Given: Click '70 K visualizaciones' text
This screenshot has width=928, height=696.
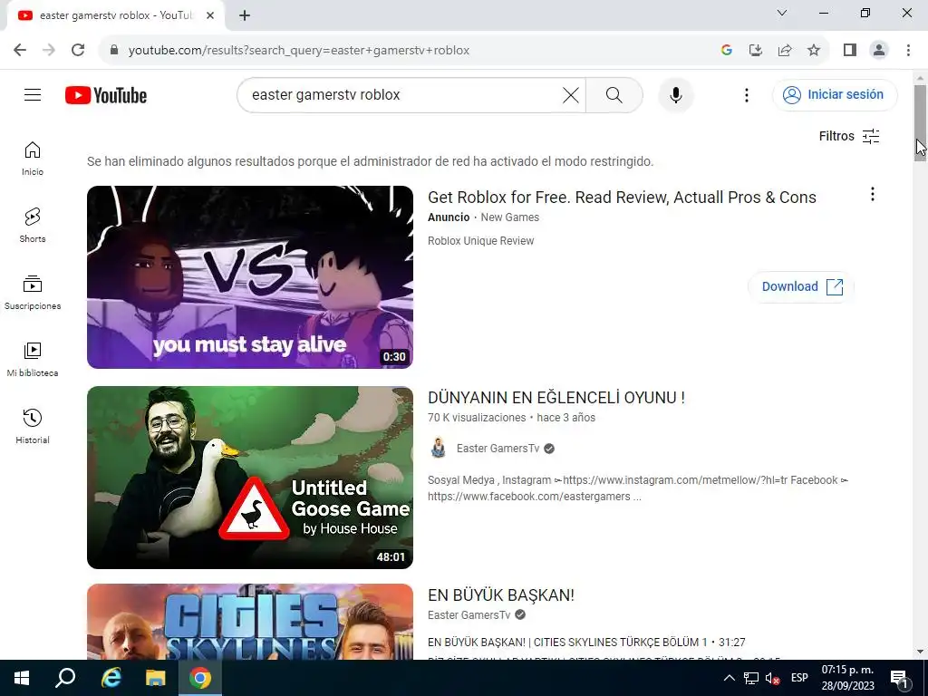Looking at the screenshot, I should tap(477, 417).
